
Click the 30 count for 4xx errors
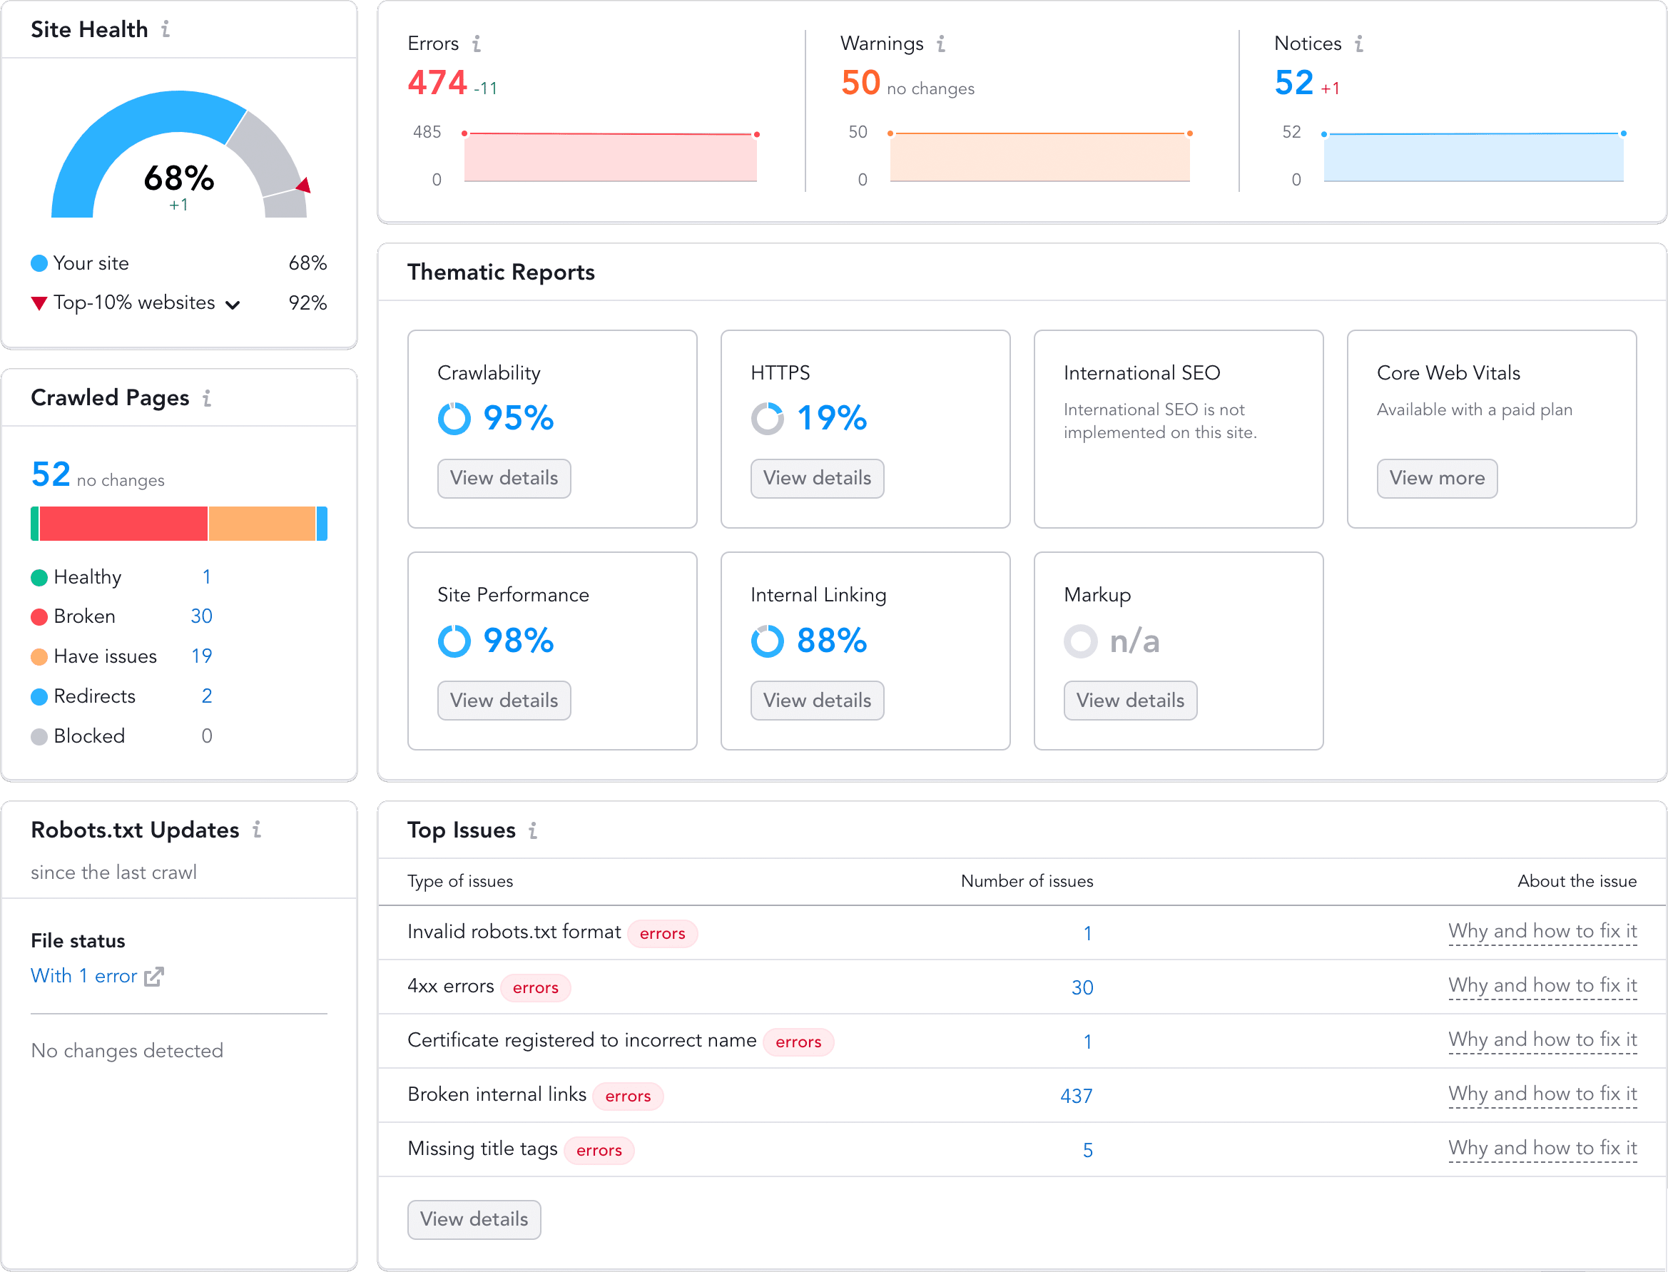1082,988
